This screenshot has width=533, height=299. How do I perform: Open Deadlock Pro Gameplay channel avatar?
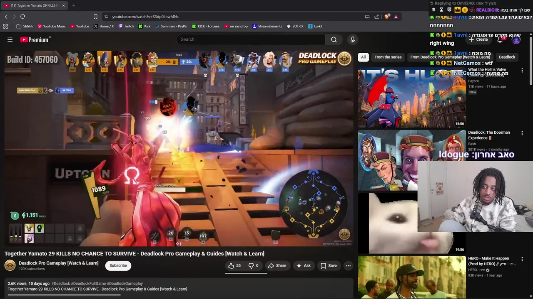(x=10, y=265)
